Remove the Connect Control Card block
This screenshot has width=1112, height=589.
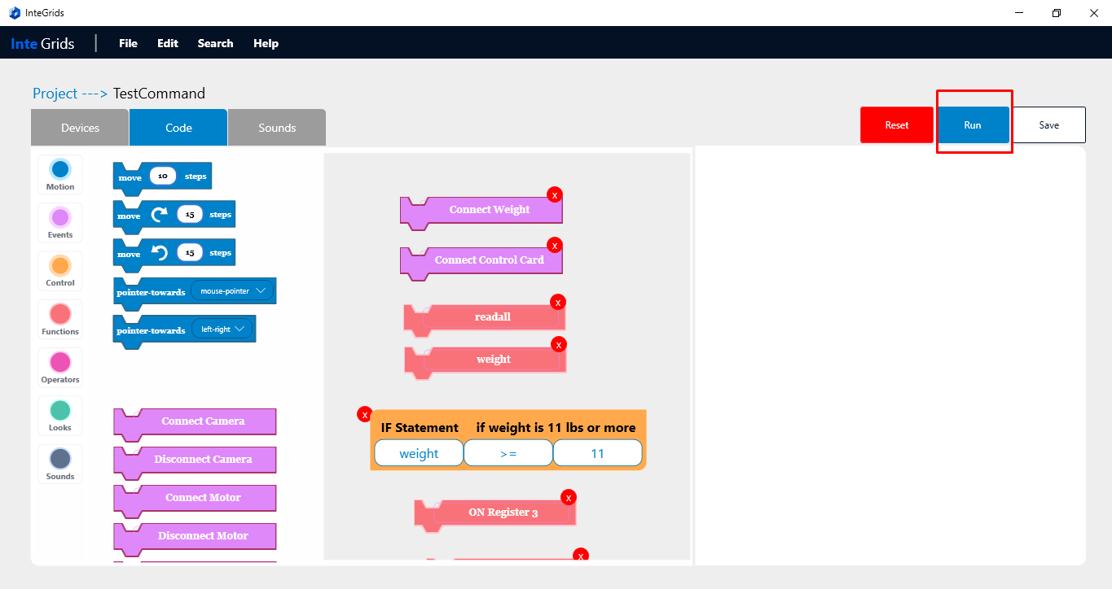[x=555, y=245]
